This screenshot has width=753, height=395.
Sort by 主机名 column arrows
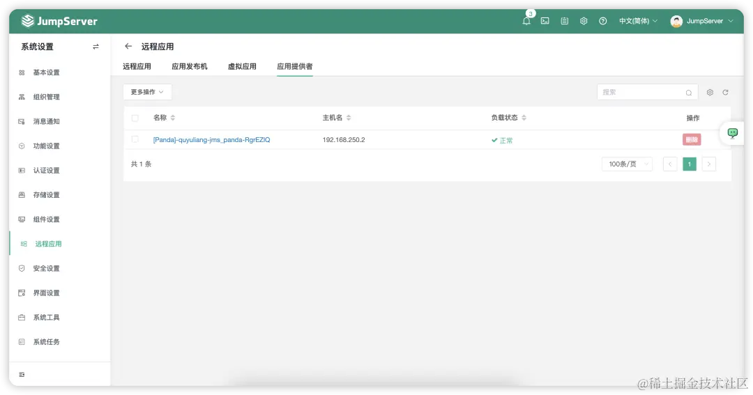click(349, 118)
